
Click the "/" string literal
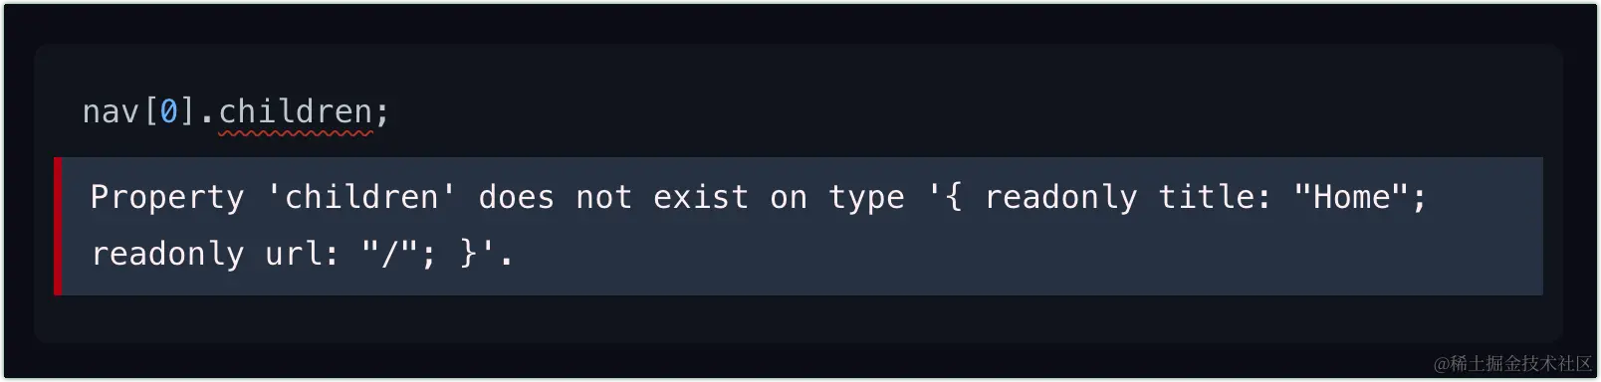point(390,254)
